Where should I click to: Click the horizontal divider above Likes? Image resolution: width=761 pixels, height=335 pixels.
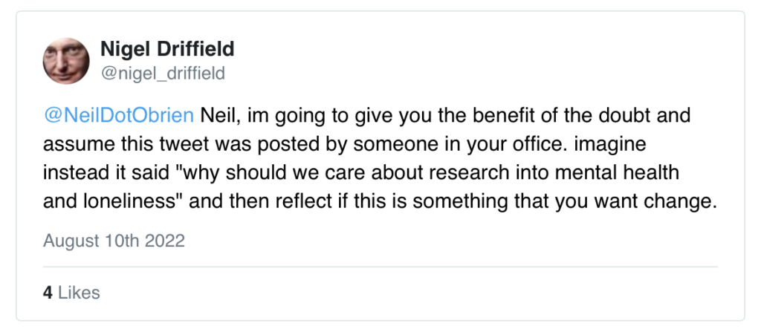point(380,266)
